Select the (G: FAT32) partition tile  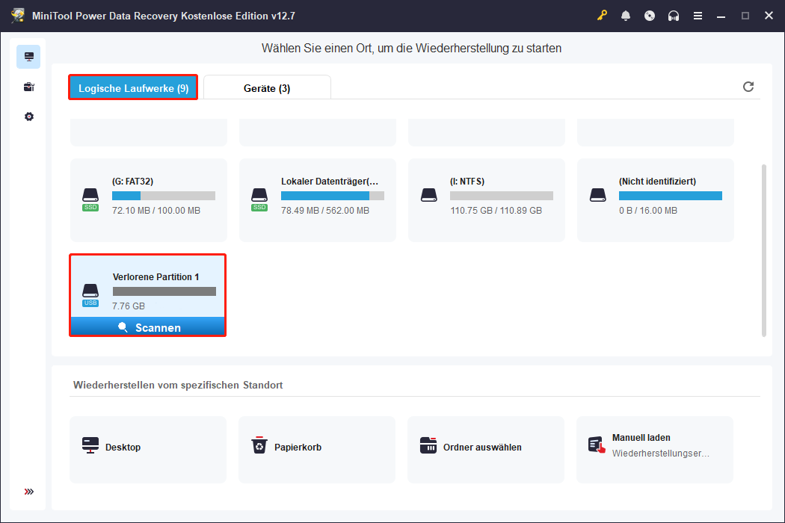(147, 198)
